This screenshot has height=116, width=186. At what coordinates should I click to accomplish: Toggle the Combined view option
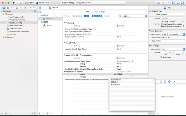coord(97,16)
